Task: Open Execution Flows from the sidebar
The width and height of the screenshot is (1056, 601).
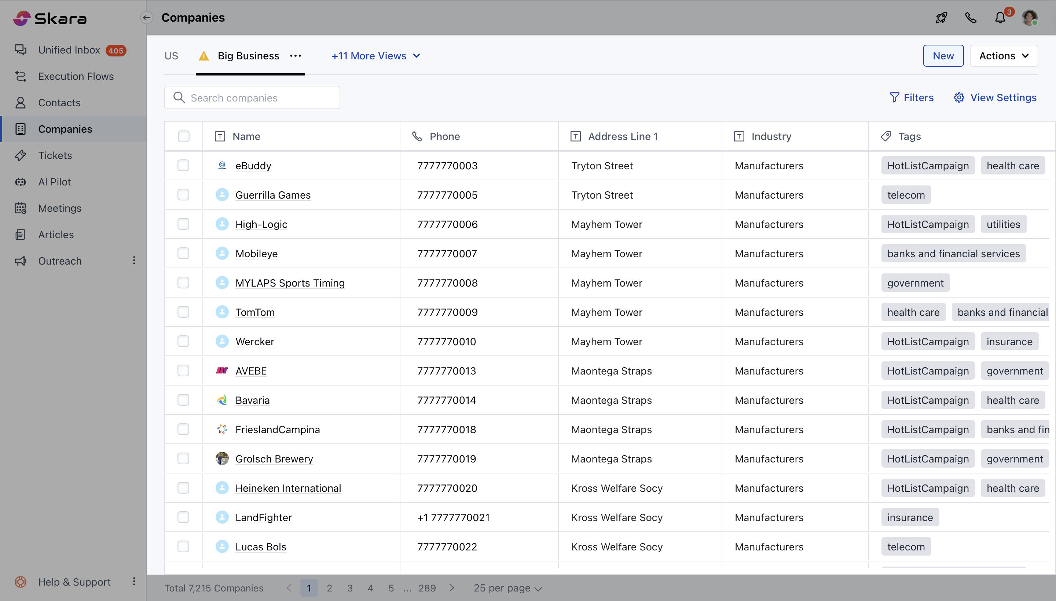Action: pos(76,76)
